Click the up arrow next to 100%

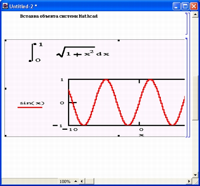click(76, 181)
